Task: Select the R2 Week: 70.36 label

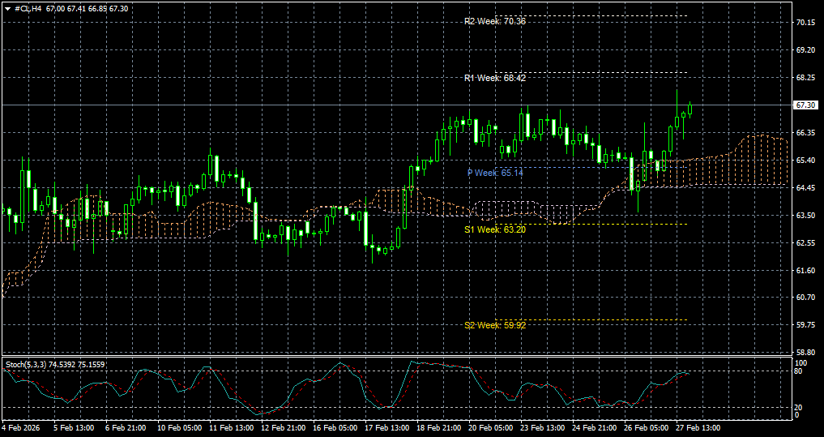Action: point(495,21)
